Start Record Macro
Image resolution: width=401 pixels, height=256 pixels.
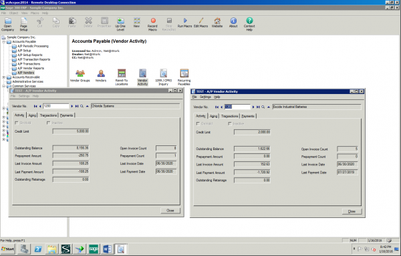[x=152, y=24]
